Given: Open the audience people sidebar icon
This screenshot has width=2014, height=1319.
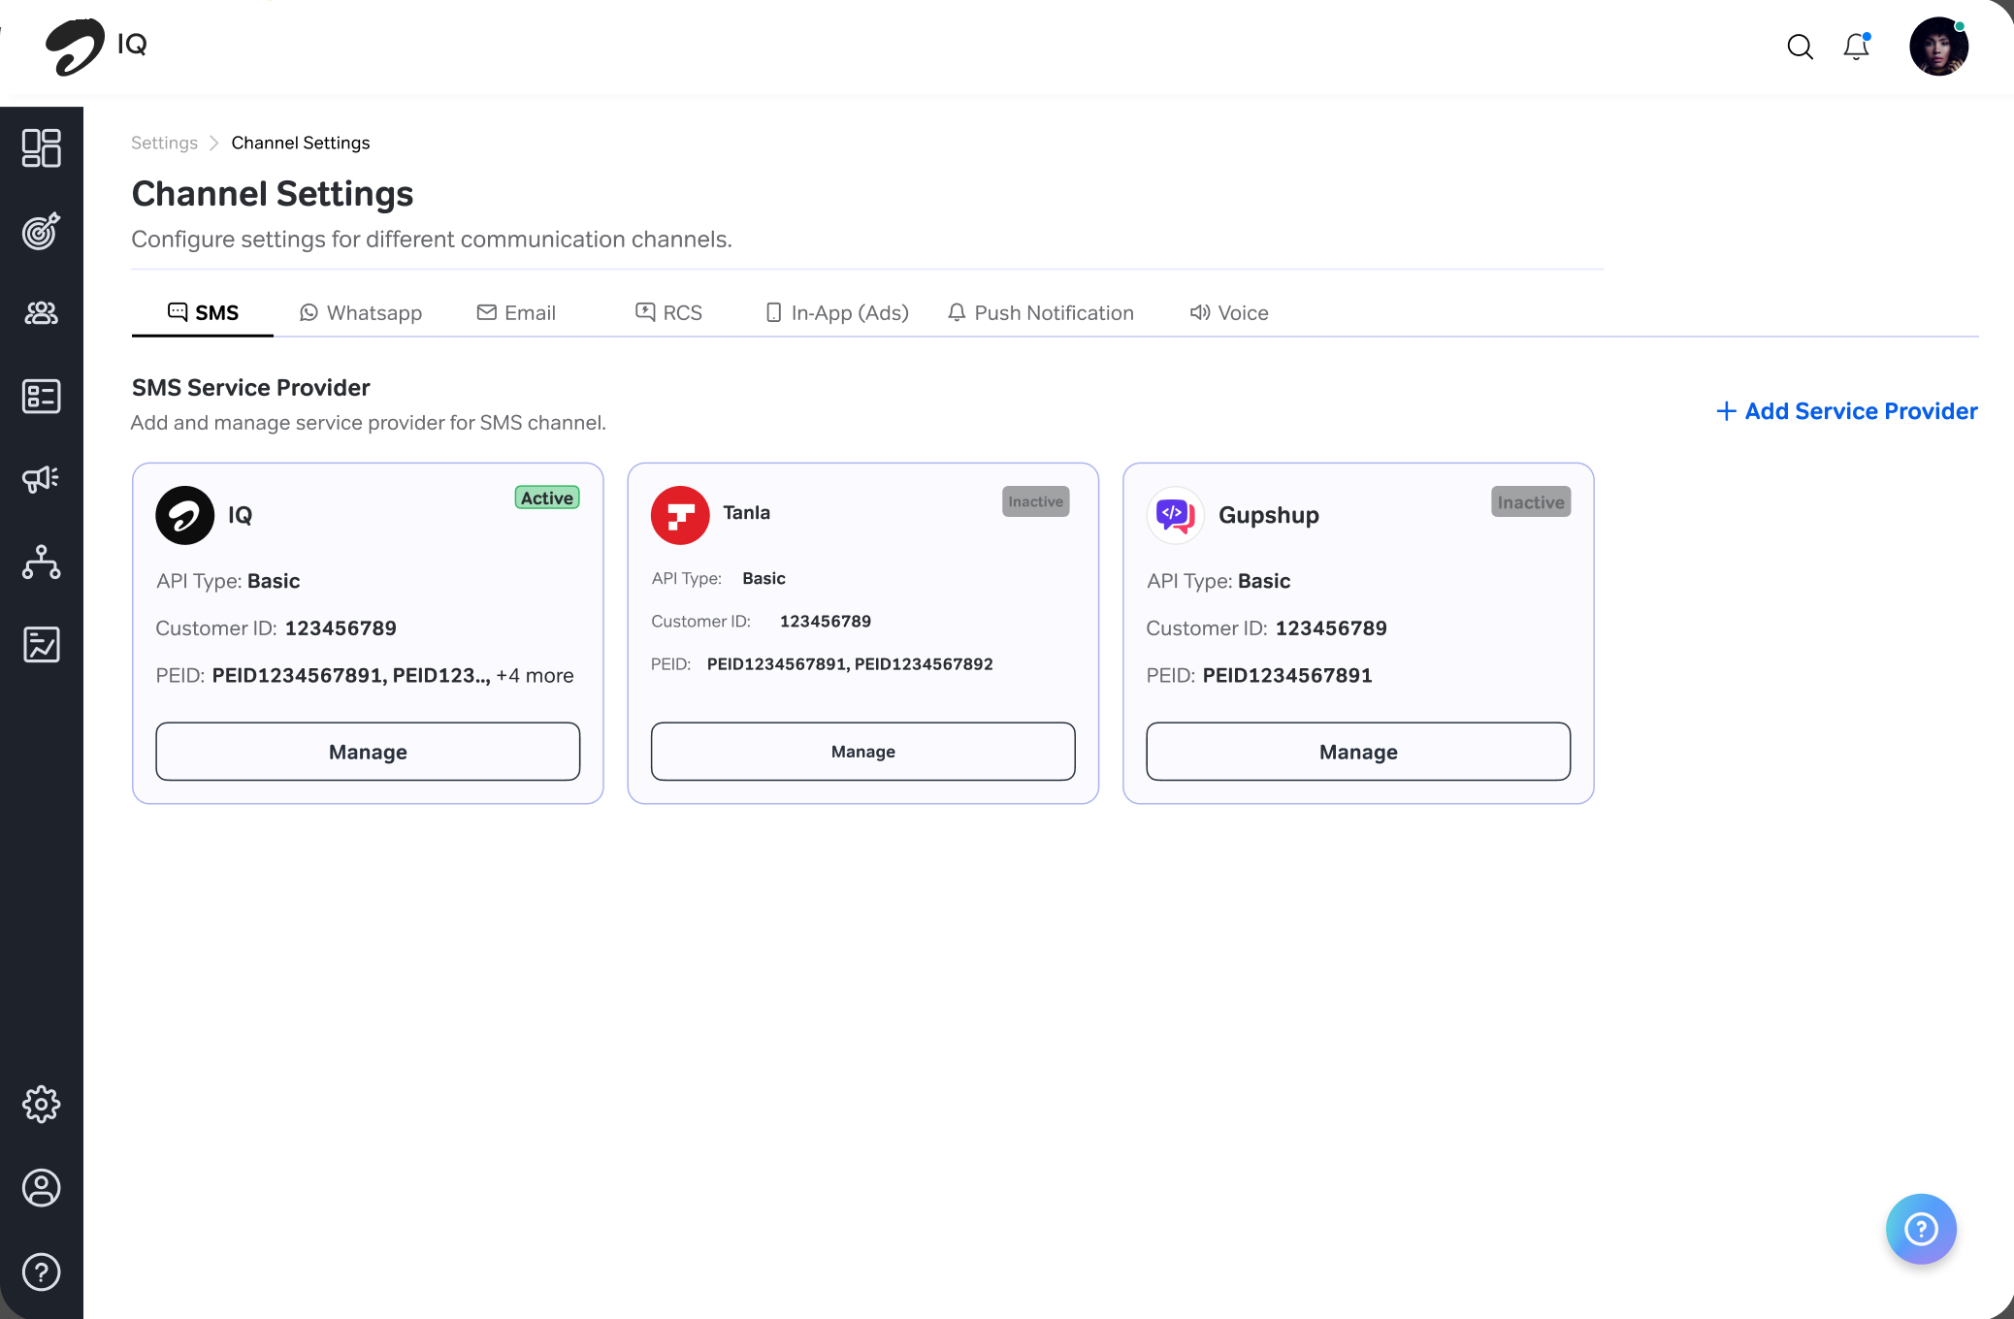Looking at the screenshot, I should pos(41,313).
